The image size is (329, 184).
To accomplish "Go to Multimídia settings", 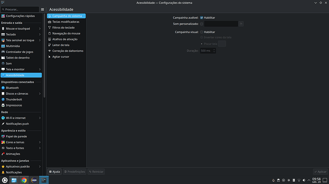I will (x=21, y=46).
